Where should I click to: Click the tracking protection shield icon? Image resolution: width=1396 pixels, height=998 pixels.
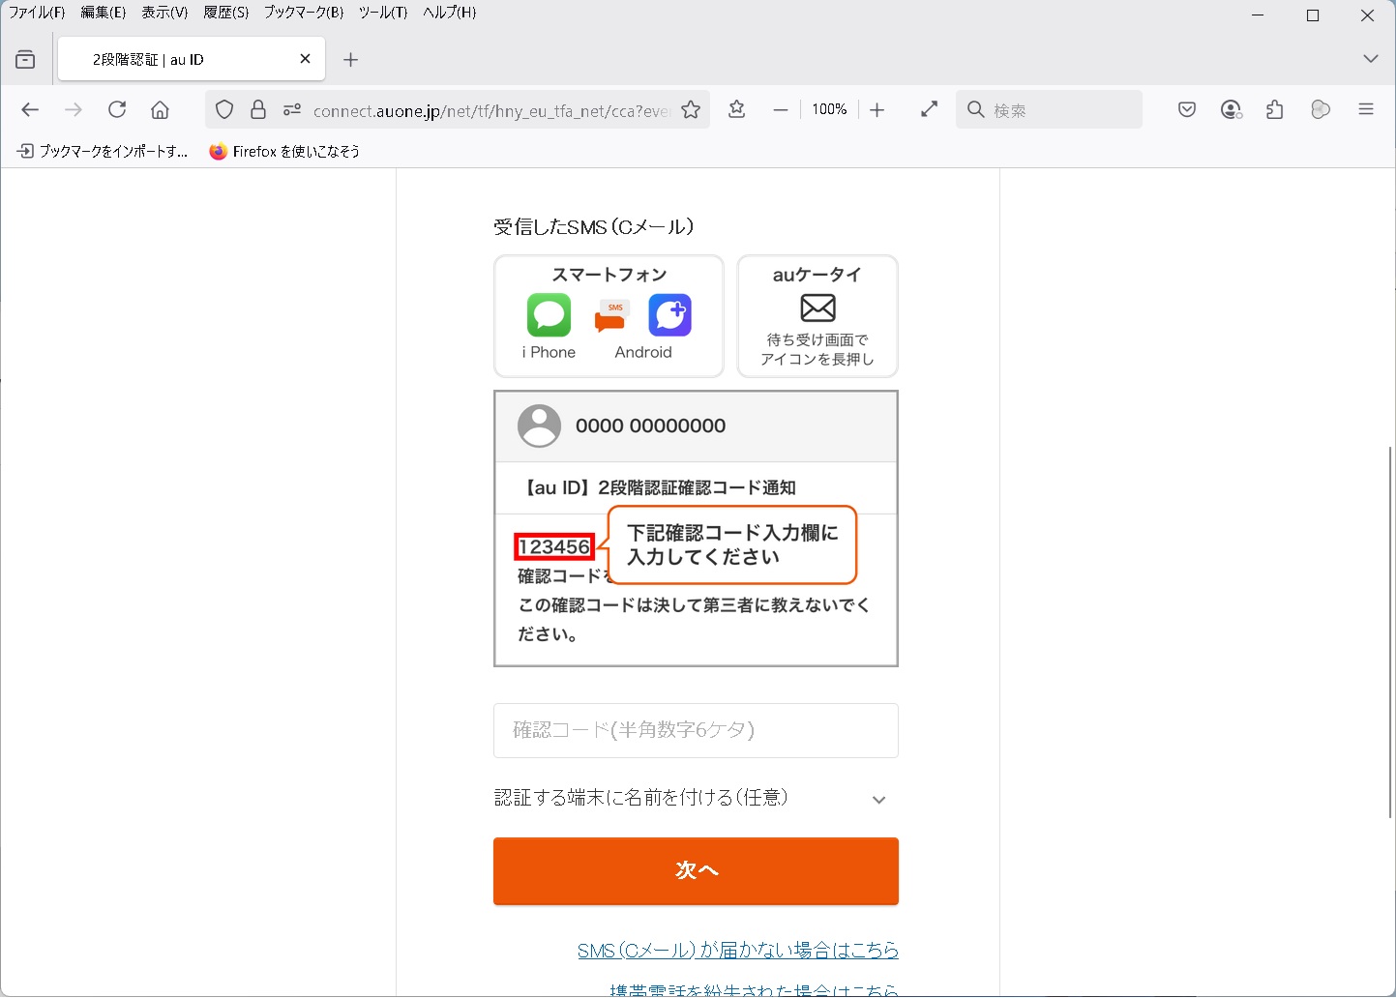[x=224, y=110]
